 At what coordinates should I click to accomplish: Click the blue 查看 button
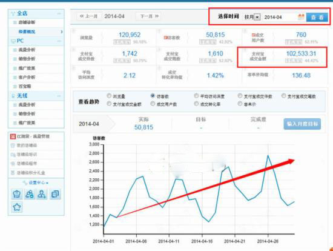point(317,17)
